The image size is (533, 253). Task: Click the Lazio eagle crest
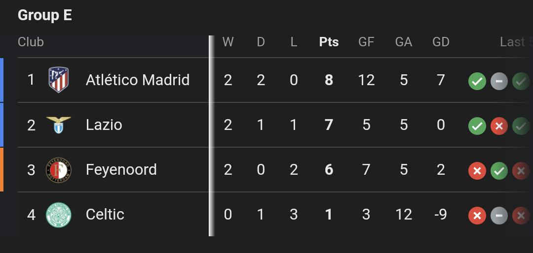pos(58,125)
